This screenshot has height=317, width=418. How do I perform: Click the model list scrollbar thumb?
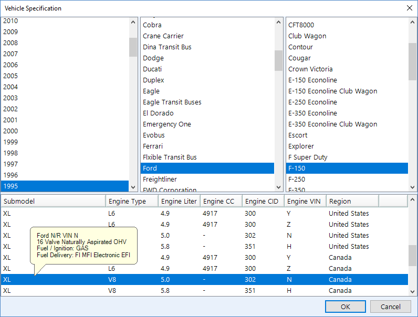(412, 61)
